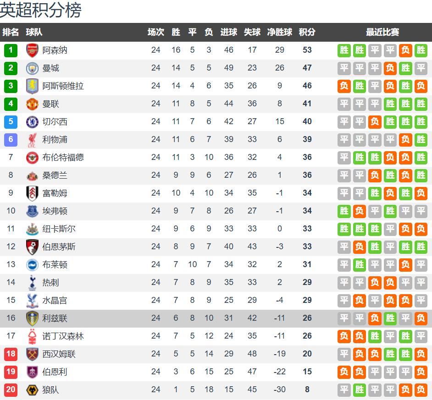
Task: Click the West Ham 西汉姆联 crest icon
Action: (x=32, y=354)
